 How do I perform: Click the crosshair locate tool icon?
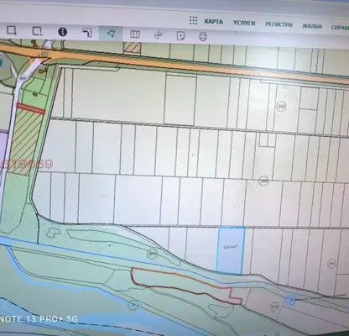click(x=158, y=35)
